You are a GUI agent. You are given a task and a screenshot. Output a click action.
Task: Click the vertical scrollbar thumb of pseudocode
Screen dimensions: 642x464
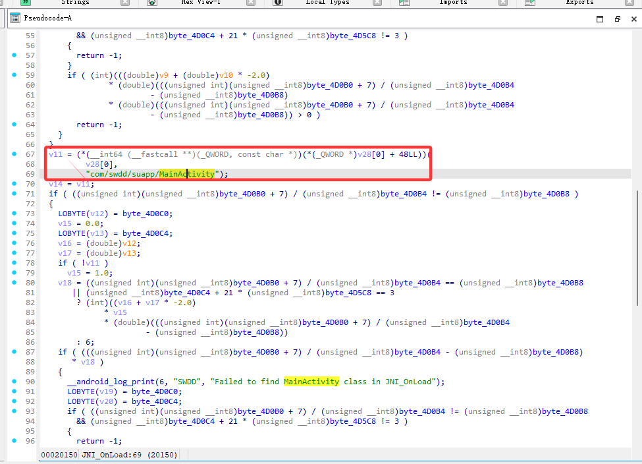(x=637, y=248)
